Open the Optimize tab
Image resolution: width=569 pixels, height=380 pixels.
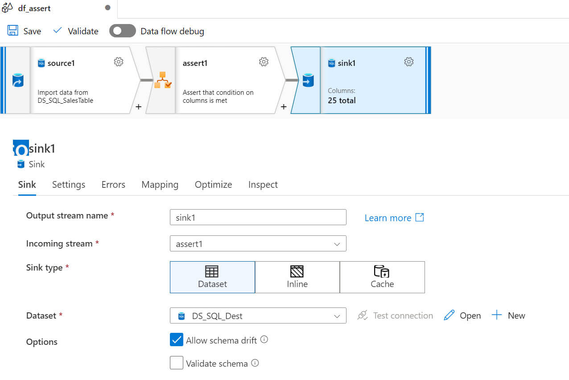pos(213,185)
